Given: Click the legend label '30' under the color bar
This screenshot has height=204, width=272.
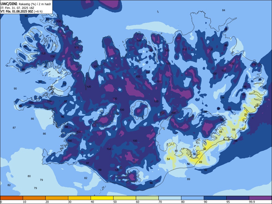Looking at the screenshot, I should (70, 202).
